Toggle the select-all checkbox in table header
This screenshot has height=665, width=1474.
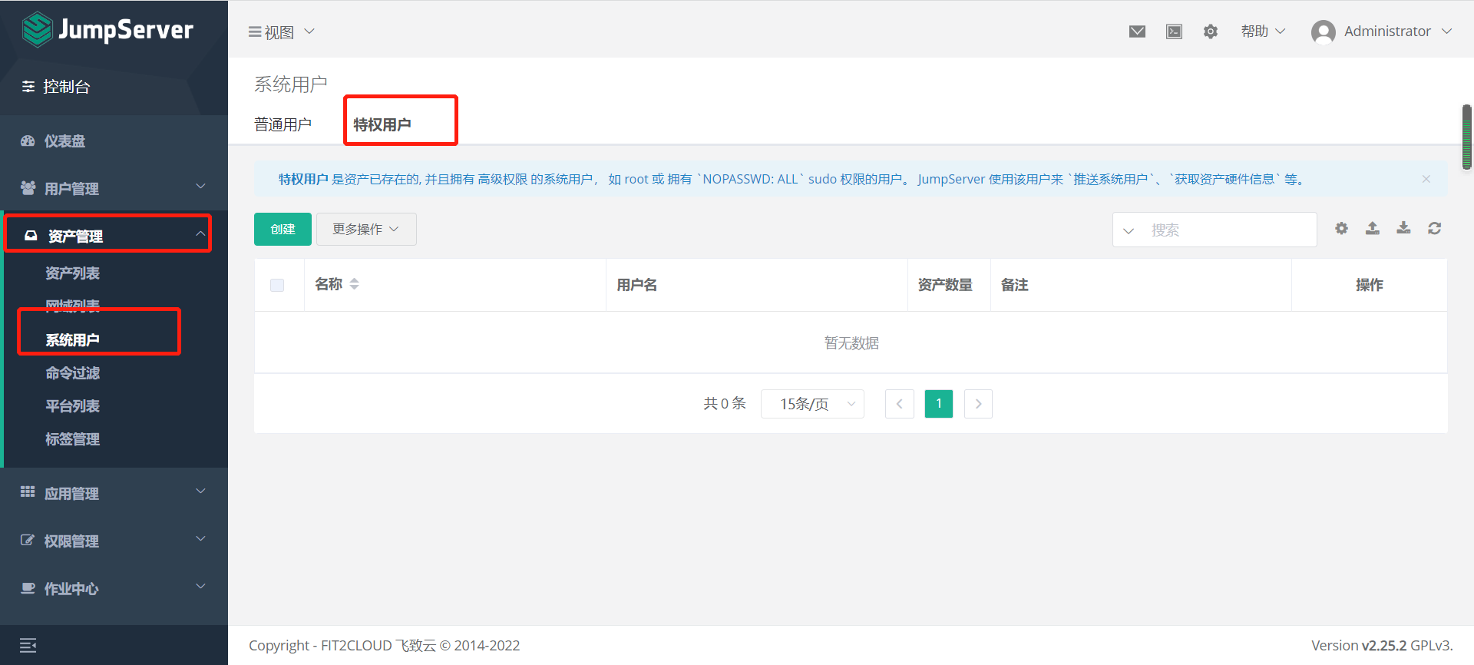point(277,285)
